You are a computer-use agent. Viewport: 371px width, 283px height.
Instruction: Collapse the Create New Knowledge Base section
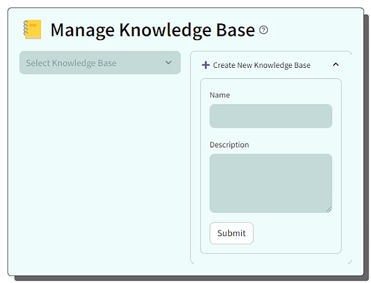coord(336,64)
